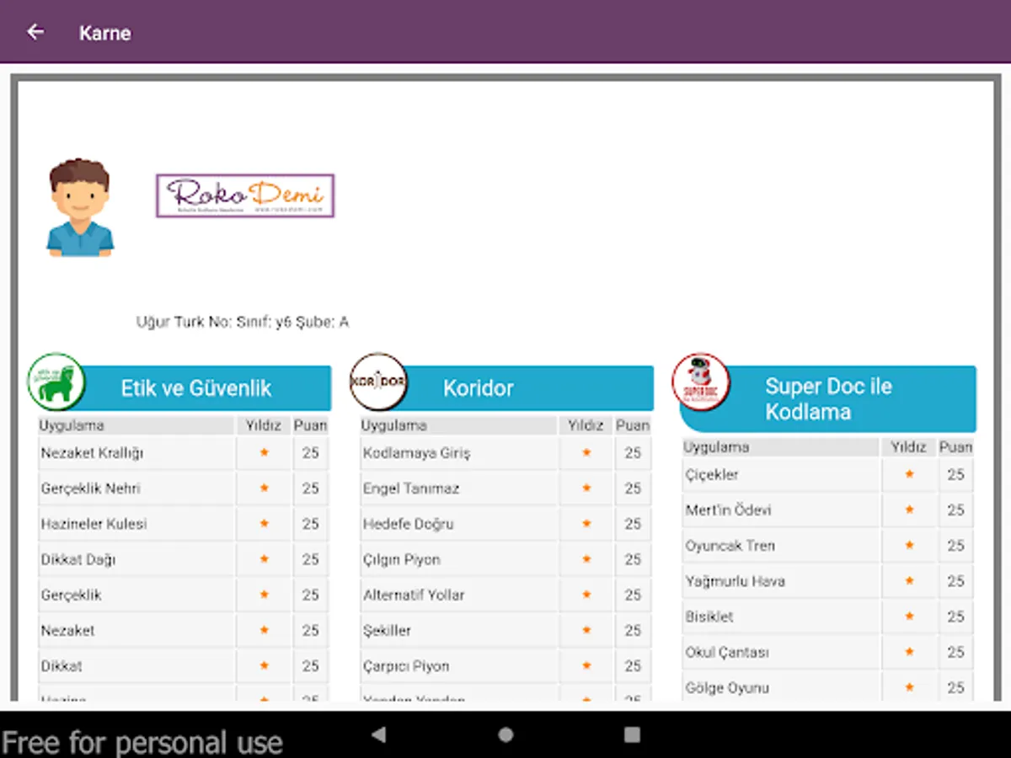Click the star beside Kodlamaya Giriş
The image size is (1011, 758).
(586, 453)
